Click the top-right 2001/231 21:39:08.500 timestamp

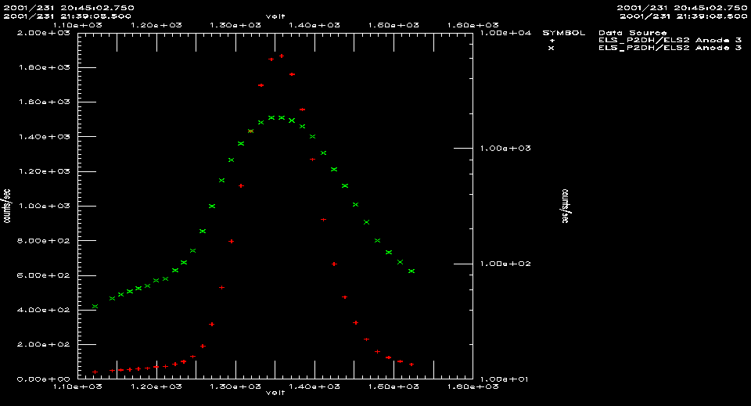[684, 16]
